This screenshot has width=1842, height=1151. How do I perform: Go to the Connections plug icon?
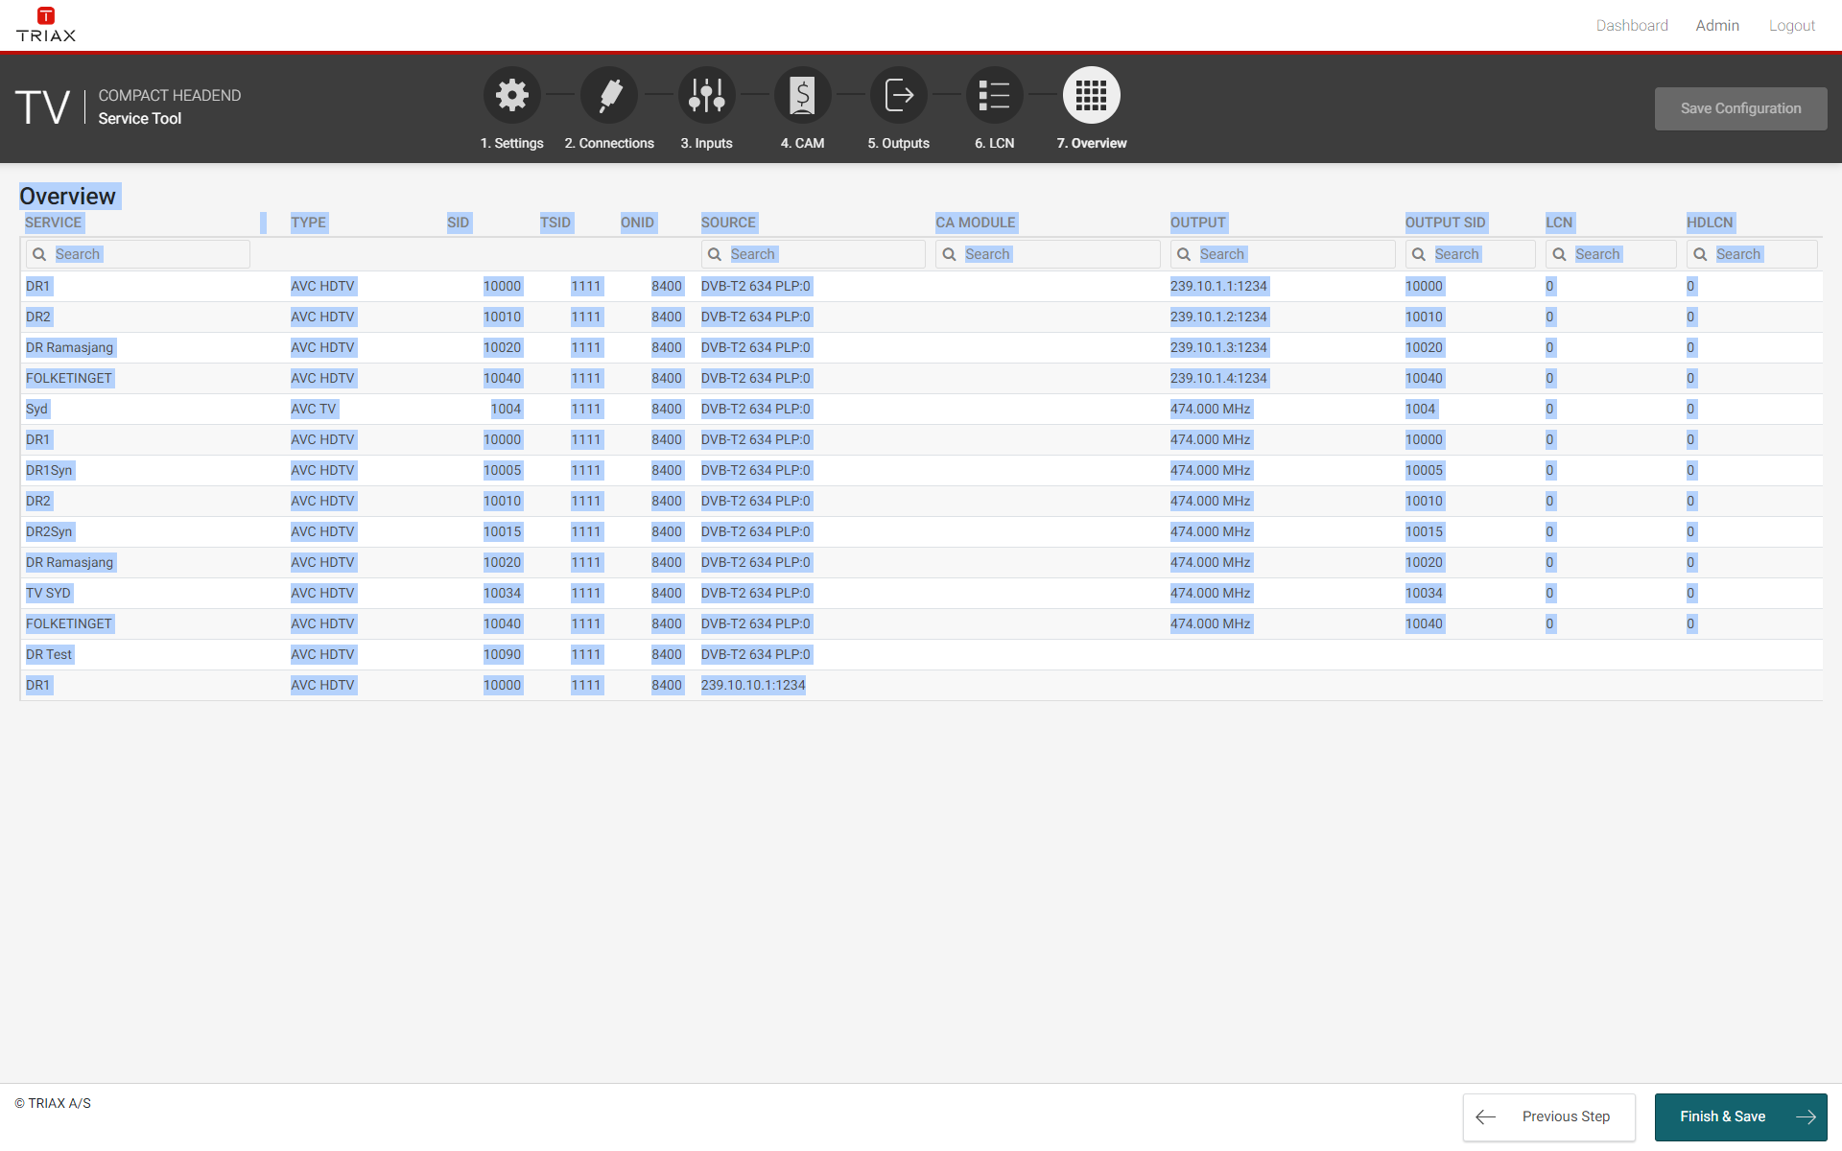pos(609,95)
